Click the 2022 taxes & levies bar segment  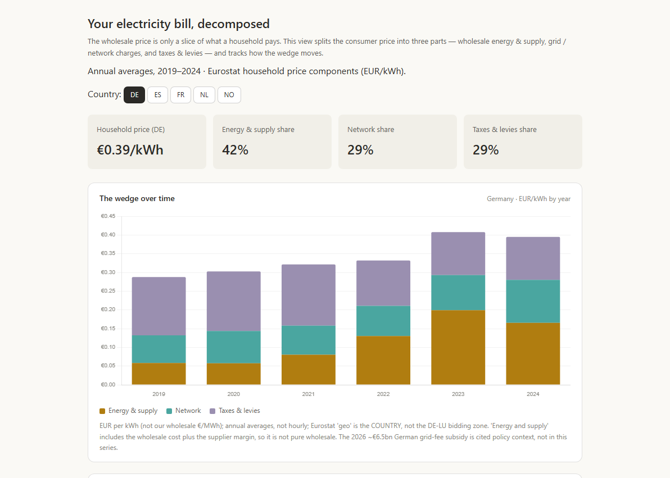(x=383, y=283)
